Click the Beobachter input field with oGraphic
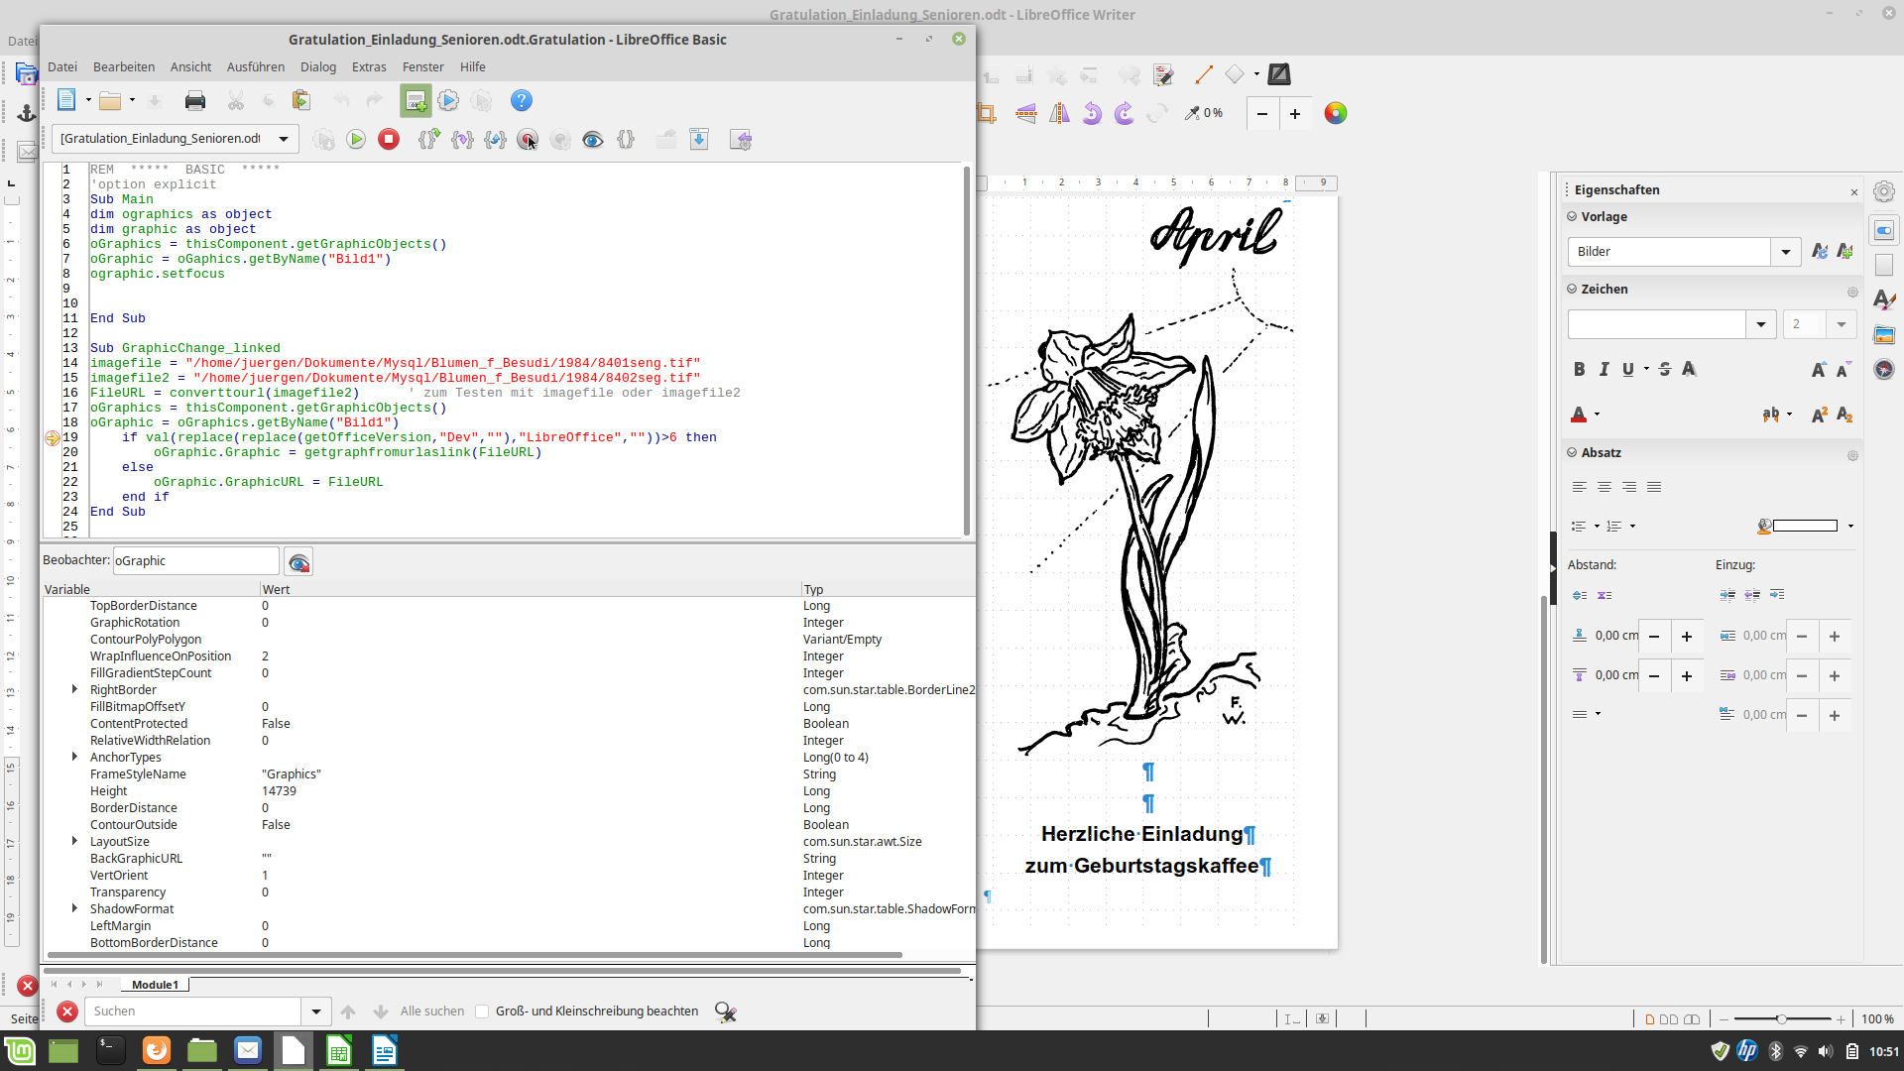The width and height of the screenshot is (1904, 1071). [196, 561]
